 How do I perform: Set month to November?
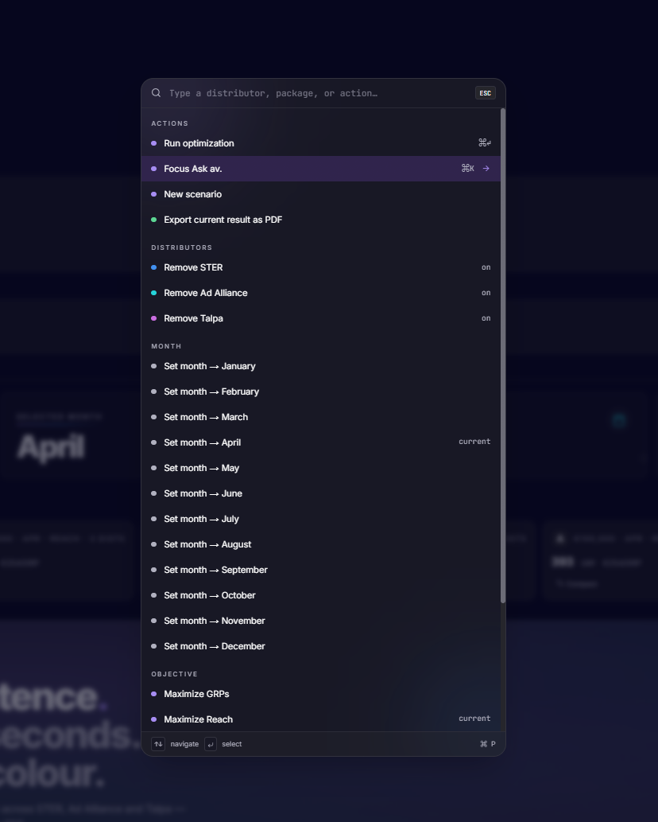321,621
